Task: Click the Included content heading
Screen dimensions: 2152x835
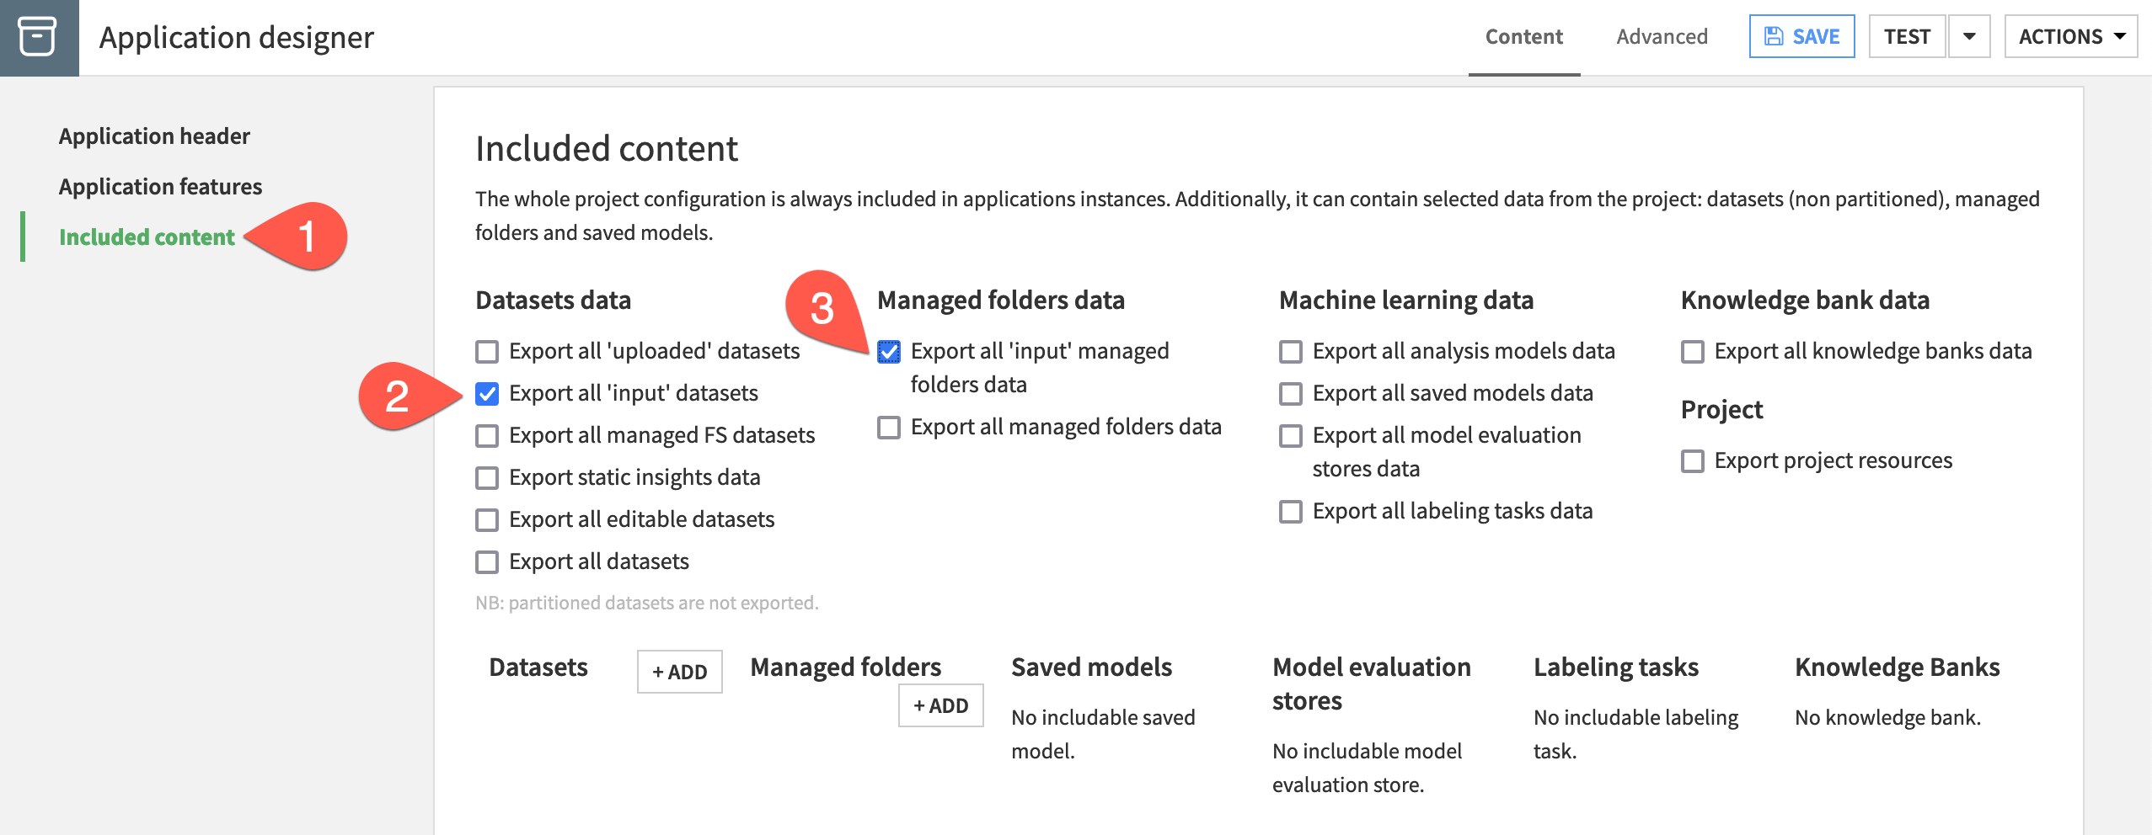Action: [607, 149]
